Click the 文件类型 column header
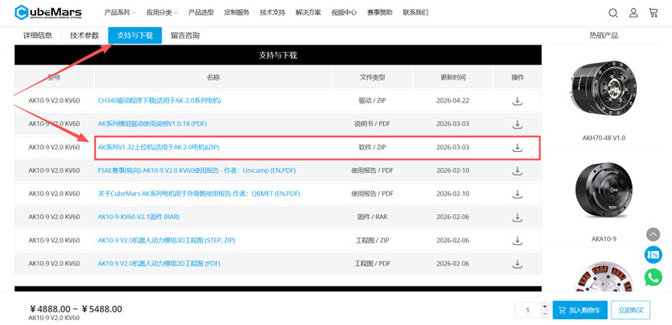Screen dimensions: 672x325 coord(372,77)
